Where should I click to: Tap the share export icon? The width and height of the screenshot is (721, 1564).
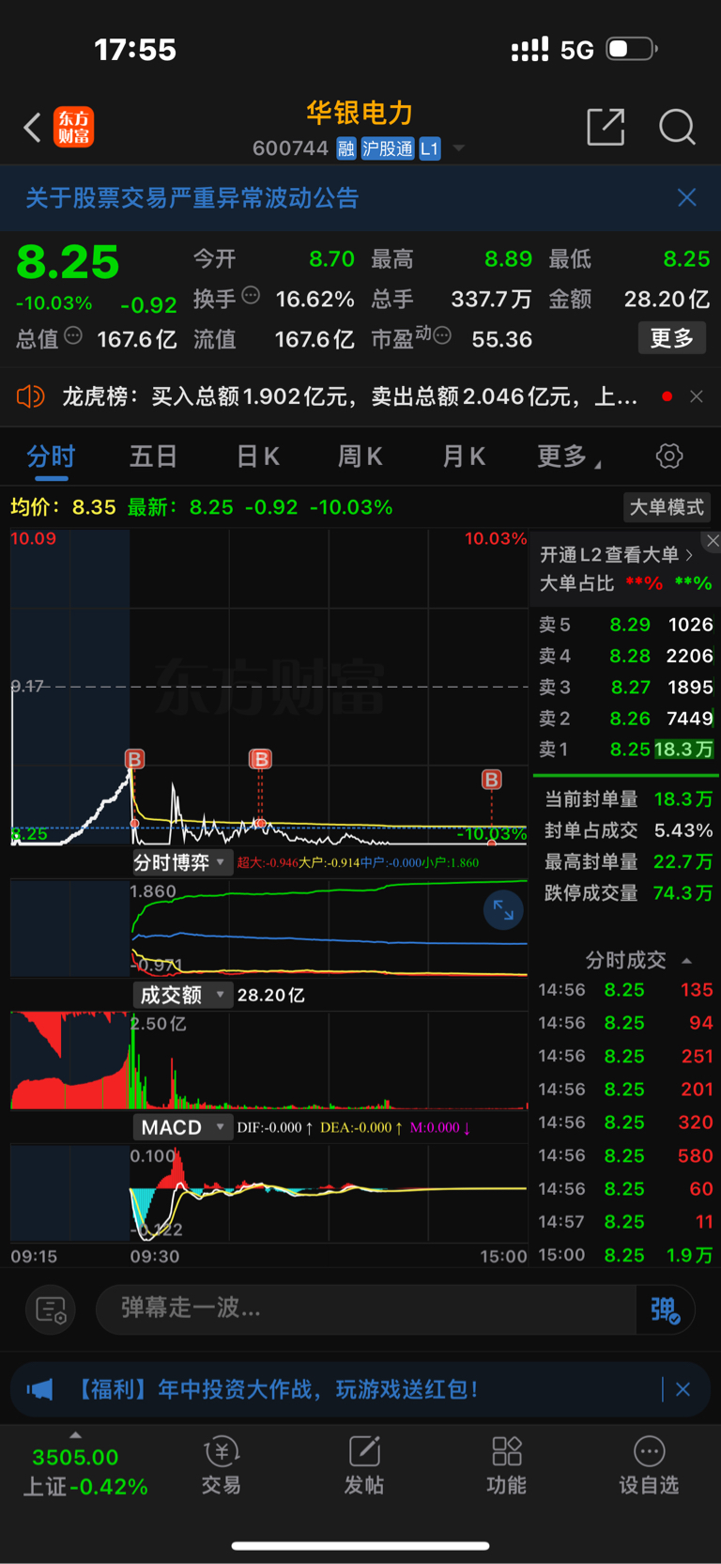coord(606,127)
